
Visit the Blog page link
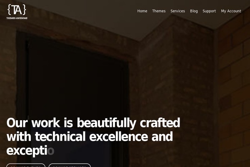click(x=194, y=11)
